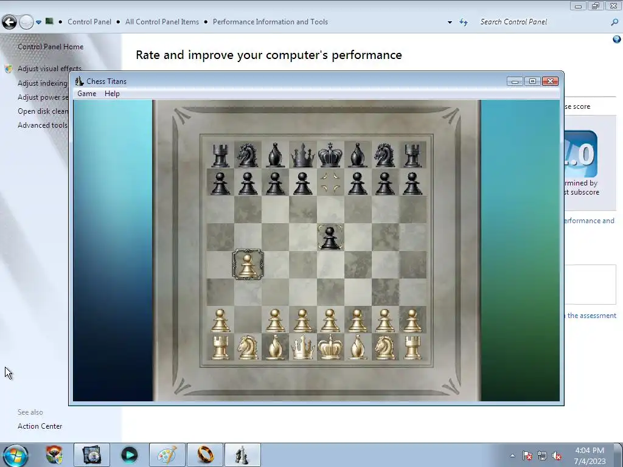
Task: Select the white rook in the bottom-left corner
Action: tap(220, 348)
